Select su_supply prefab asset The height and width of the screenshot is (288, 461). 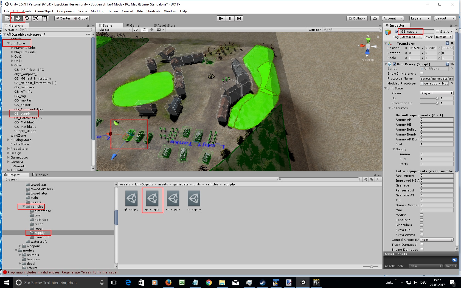pyautogui.click(x=173, y=201)
